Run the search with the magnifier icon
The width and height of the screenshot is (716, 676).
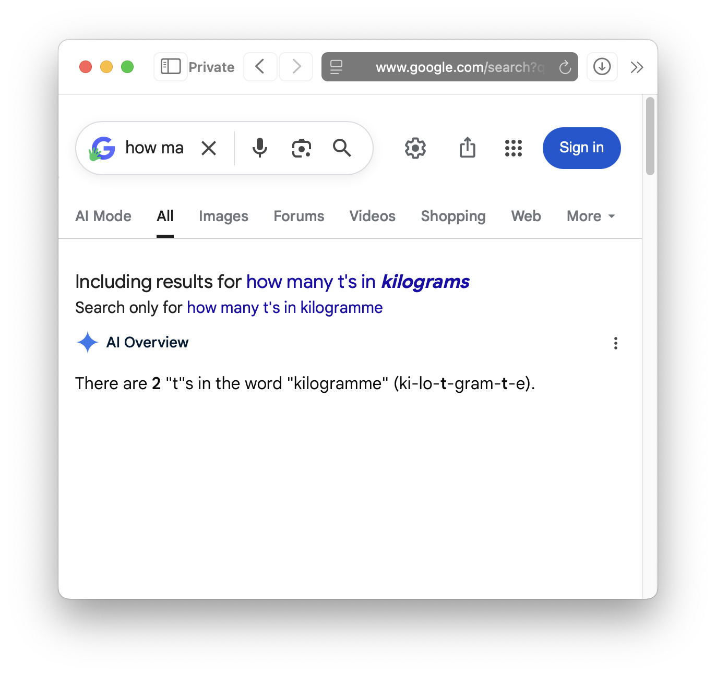click(x=342, y=148)
